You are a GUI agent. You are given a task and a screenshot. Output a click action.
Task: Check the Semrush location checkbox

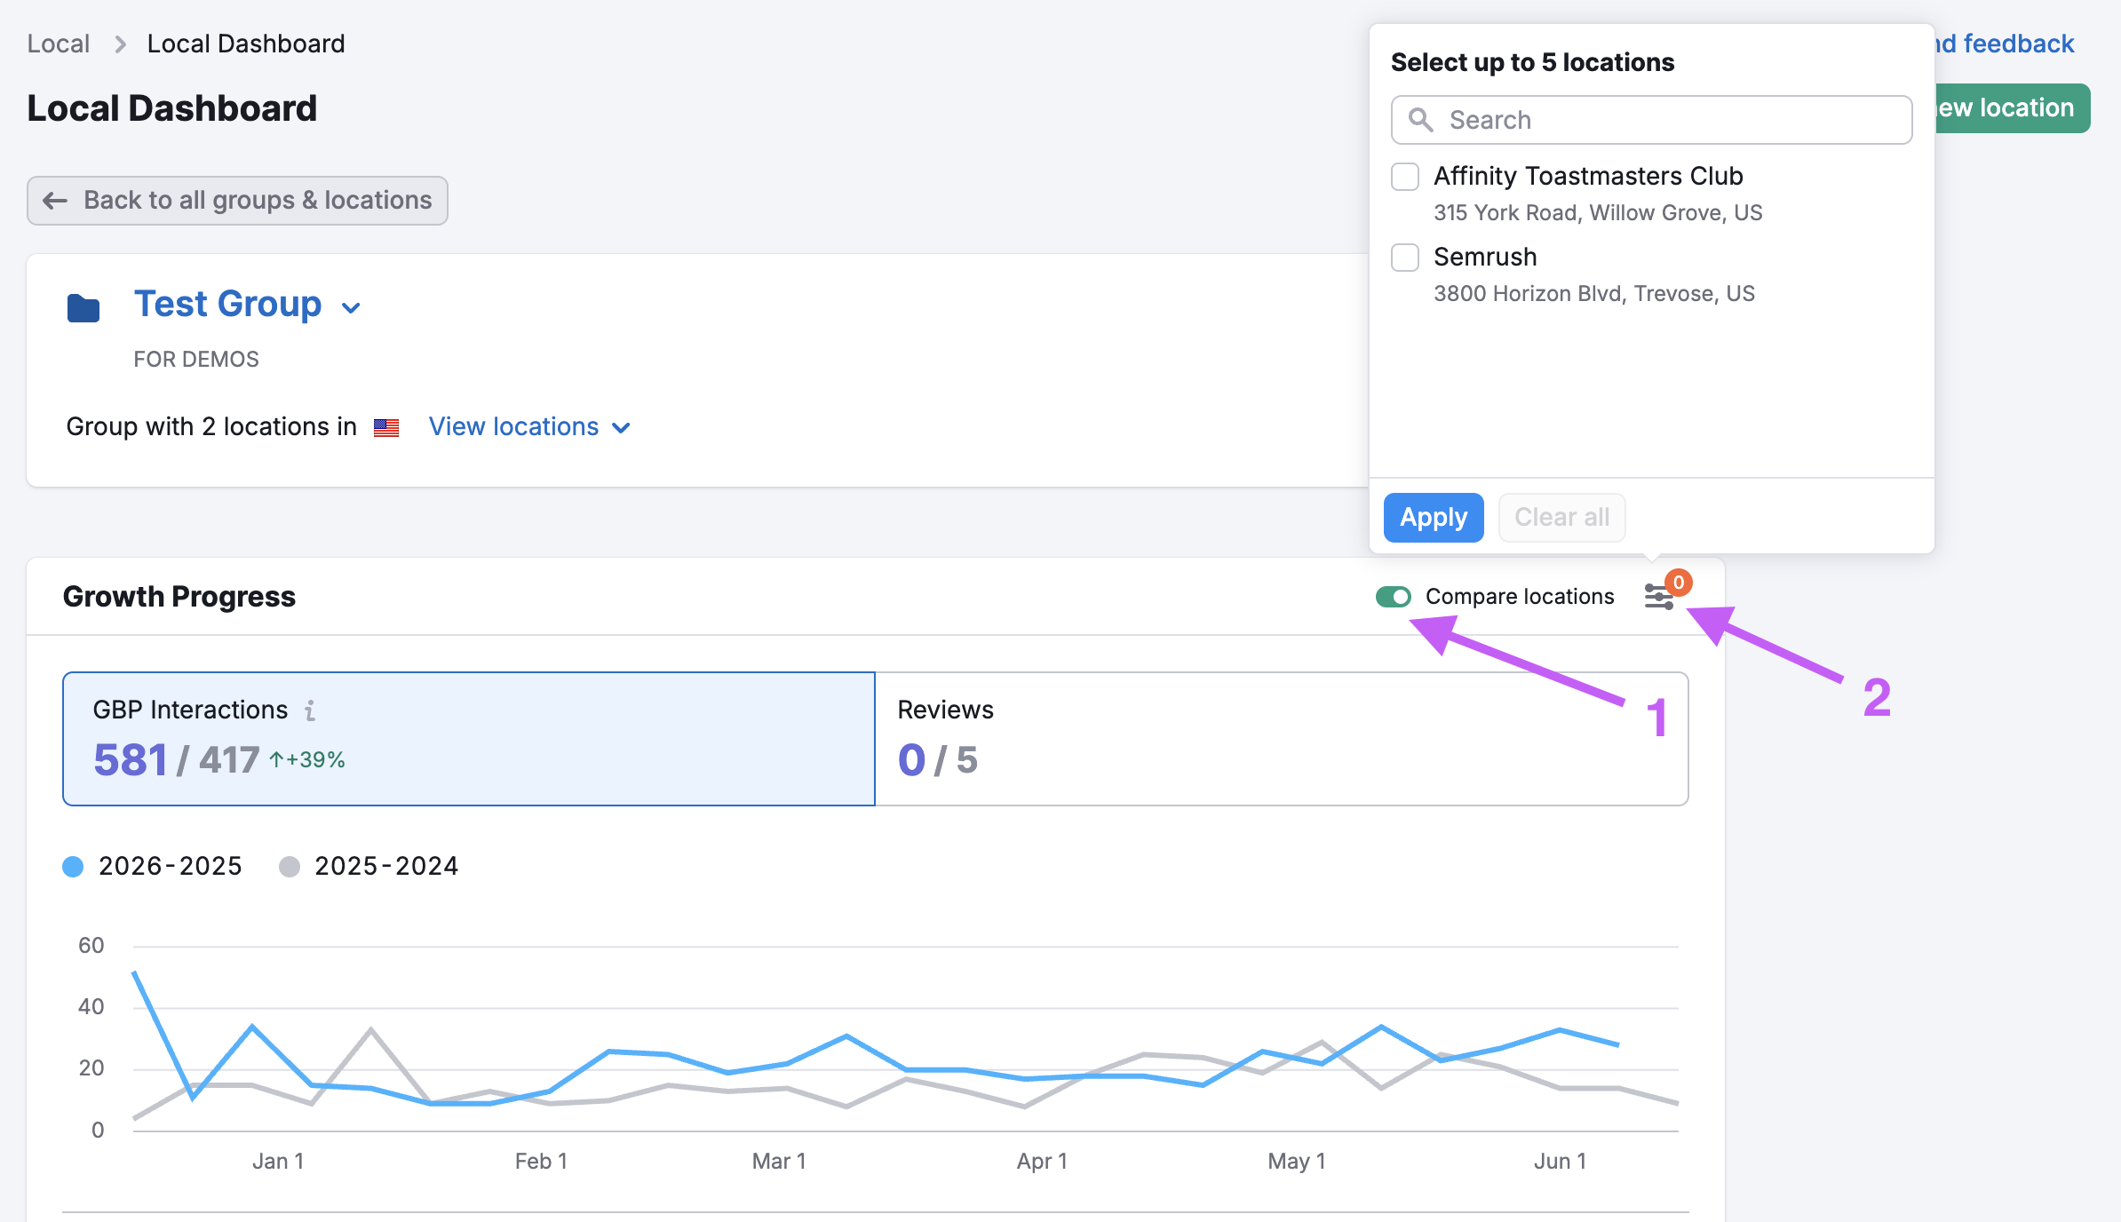point(1405,258)
